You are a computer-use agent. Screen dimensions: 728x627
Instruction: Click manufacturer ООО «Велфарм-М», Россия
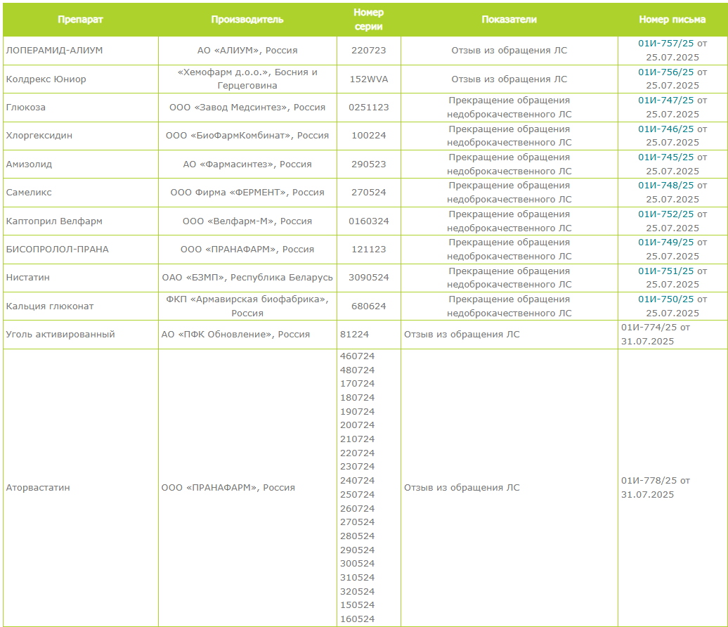[247, 221]
